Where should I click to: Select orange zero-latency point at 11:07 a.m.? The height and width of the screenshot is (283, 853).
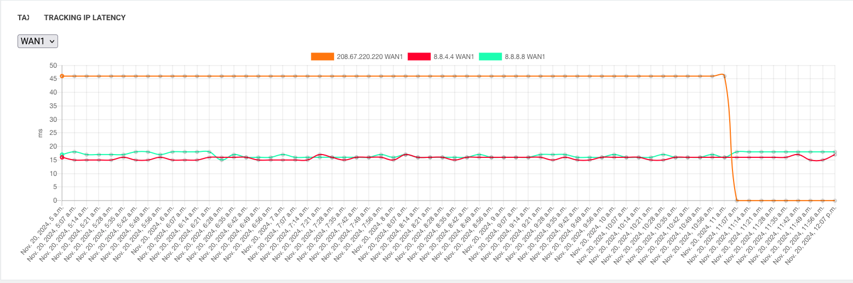[737, 201]
